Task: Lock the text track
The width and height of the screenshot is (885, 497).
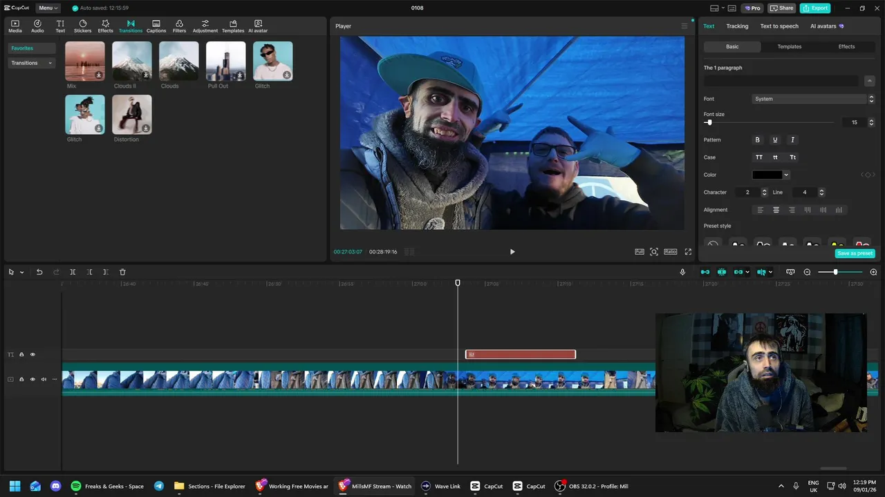Action: click(21, 355)
